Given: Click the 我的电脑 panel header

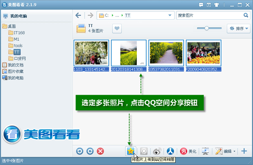Looking at the screenshot, I should (15, 16).
